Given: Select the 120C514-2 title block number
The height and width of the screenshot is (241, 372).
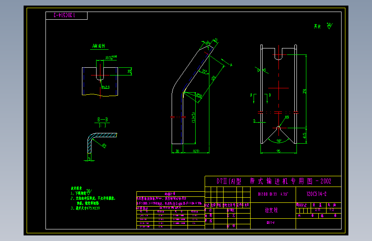Looking at the screenshot, I should (317, 194).
